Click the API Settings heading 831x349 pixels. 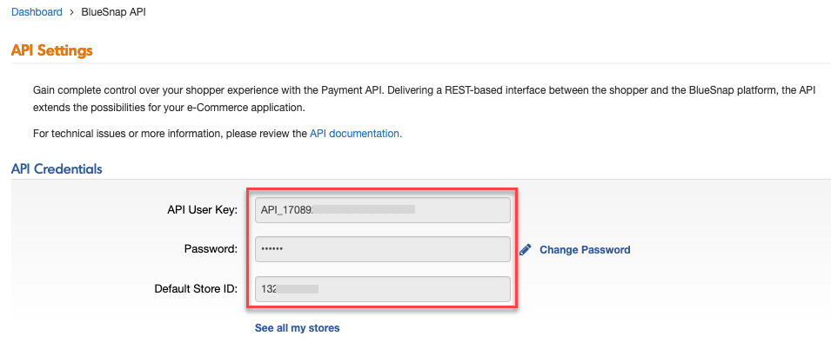point(52,50)
